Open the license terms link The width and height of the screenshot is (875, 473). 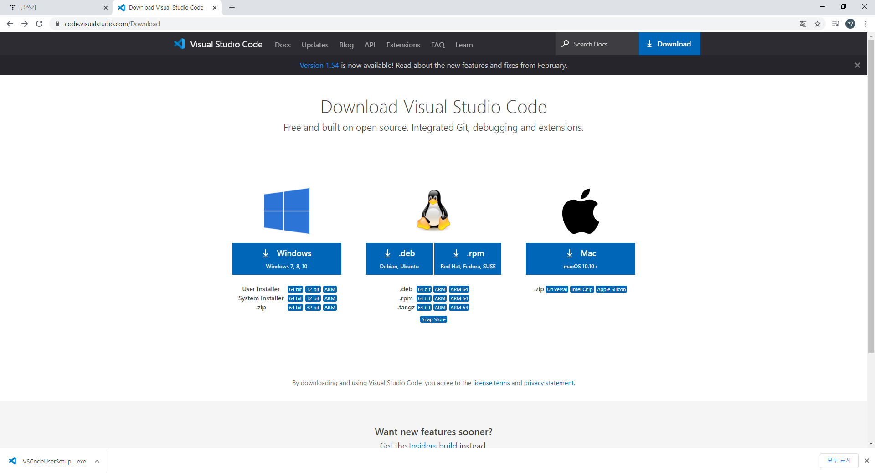pyautogui.click(x=491, y=383)
